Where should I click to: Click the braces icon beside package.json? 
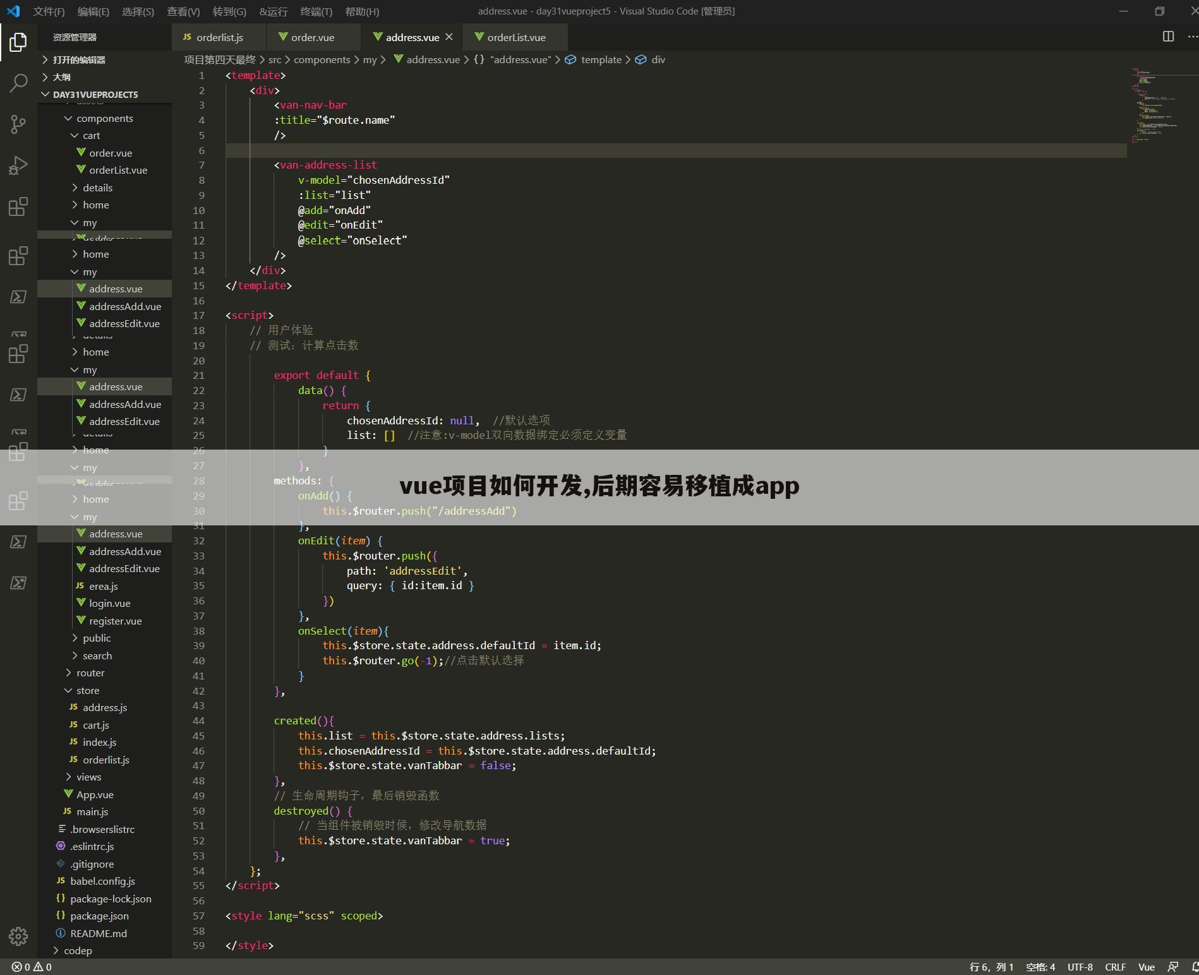61,916
